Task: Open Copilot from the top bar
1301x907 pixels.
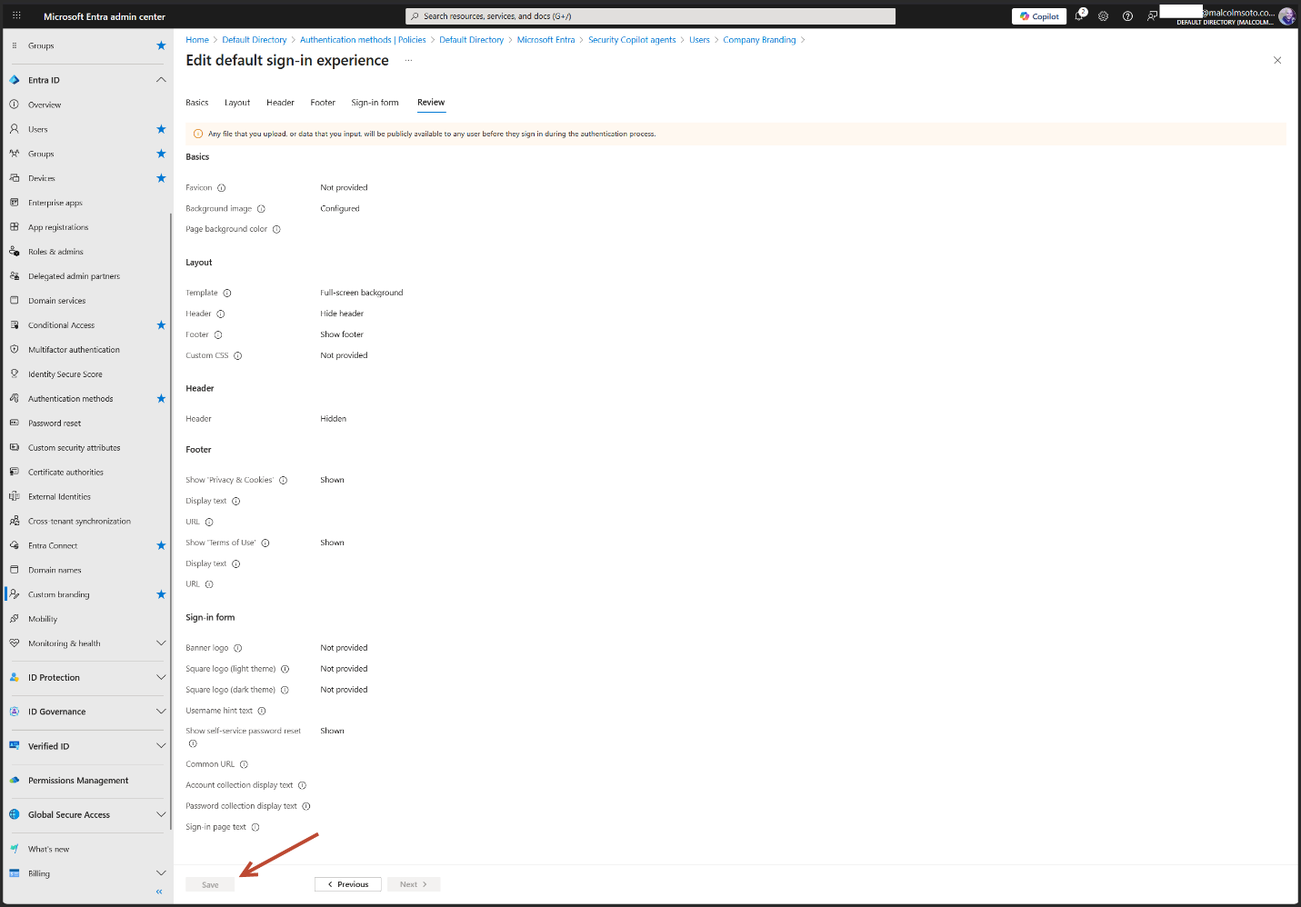Action: tap(1038, 15)
